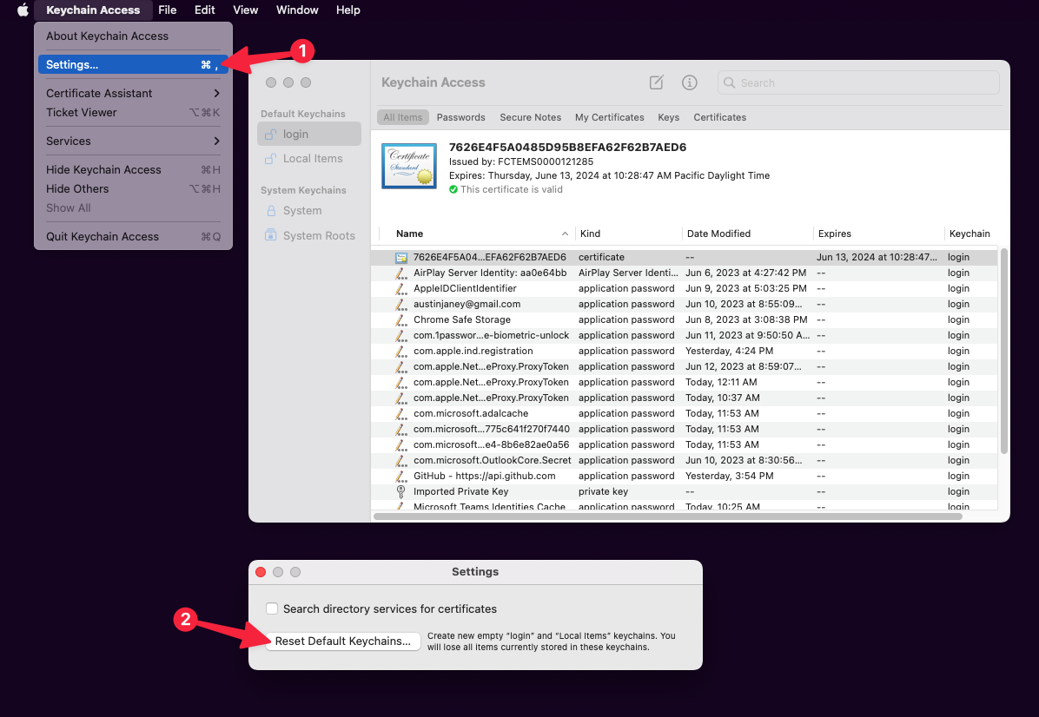Screen dimensions: 1039x717
Task: Select the System keychain in sidebar
Action: [x=301, y=211]
